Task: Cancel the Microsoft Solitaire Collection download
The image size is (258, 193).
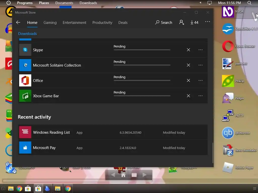Action: (x=188, y=65)
